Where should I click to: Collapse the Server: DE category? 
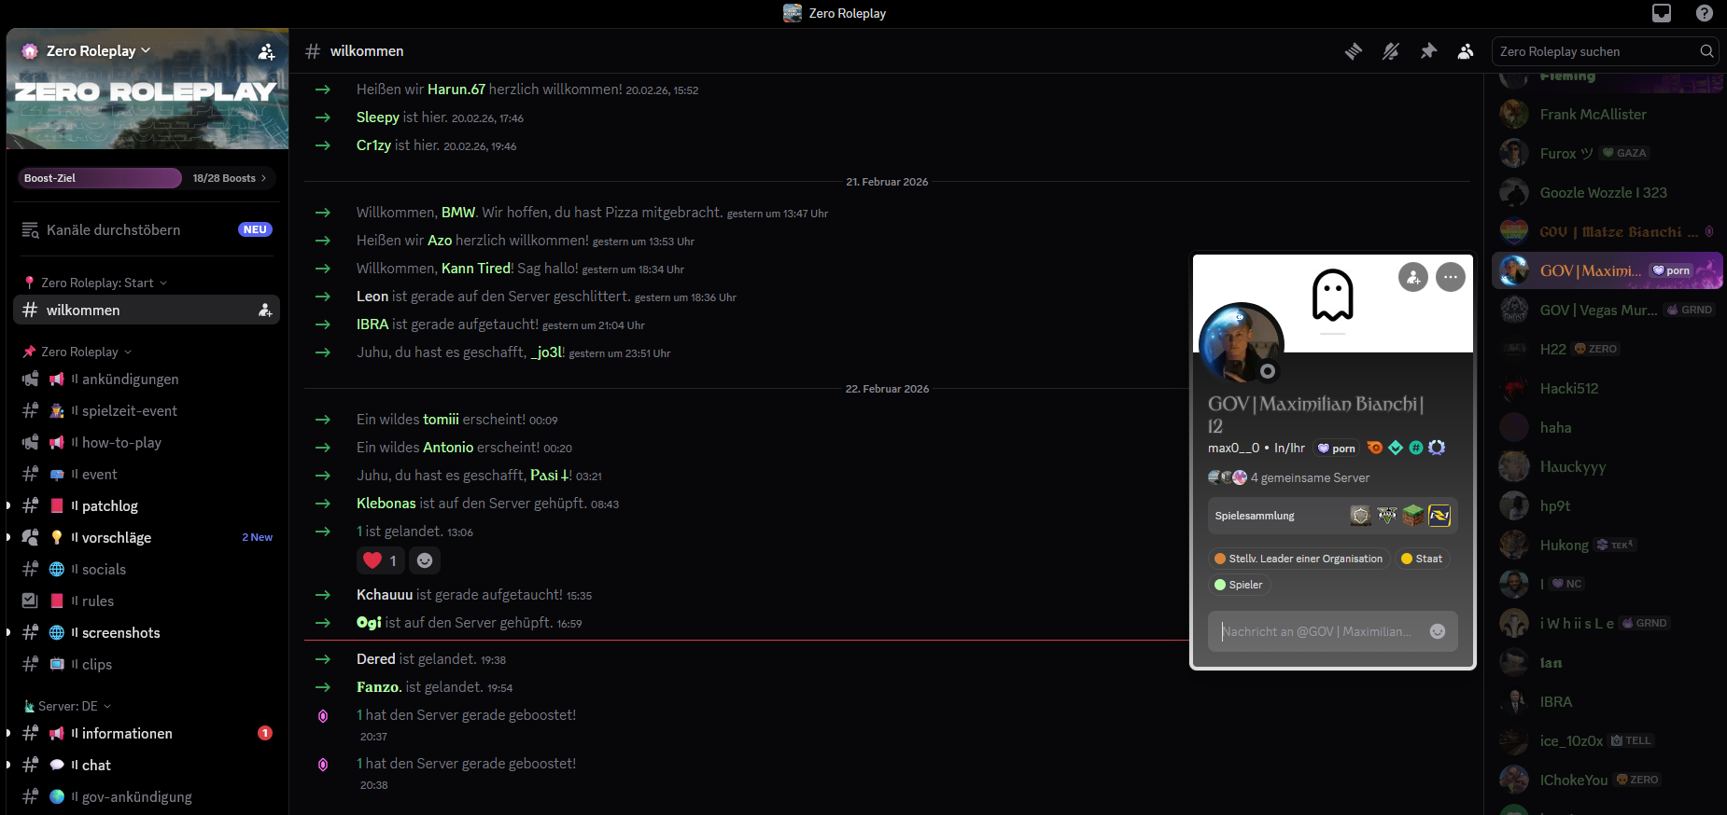(73, 706)
